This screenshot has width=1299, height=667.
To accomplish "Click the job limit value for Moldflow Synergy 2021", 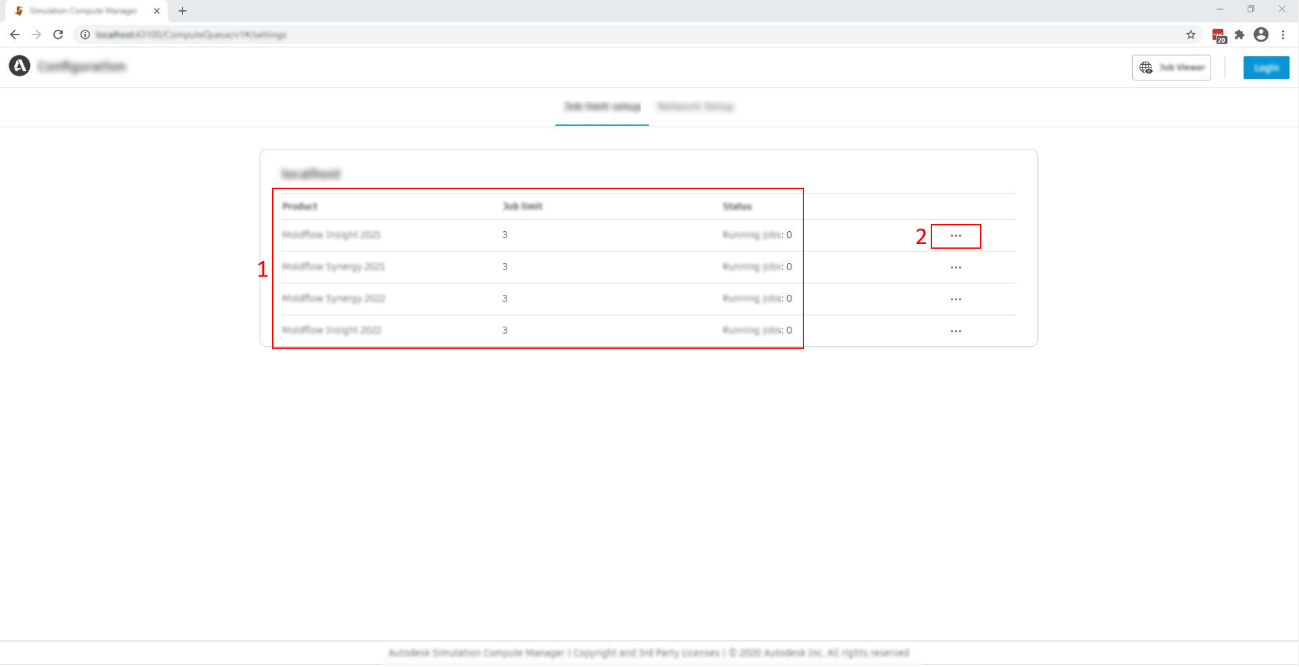I will pyautogui.click(x=505, y=266).
